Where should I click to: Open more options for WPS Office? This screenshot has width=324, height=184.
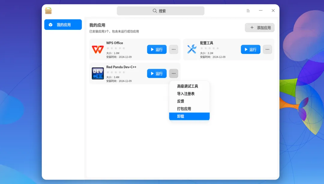point(174,50)
